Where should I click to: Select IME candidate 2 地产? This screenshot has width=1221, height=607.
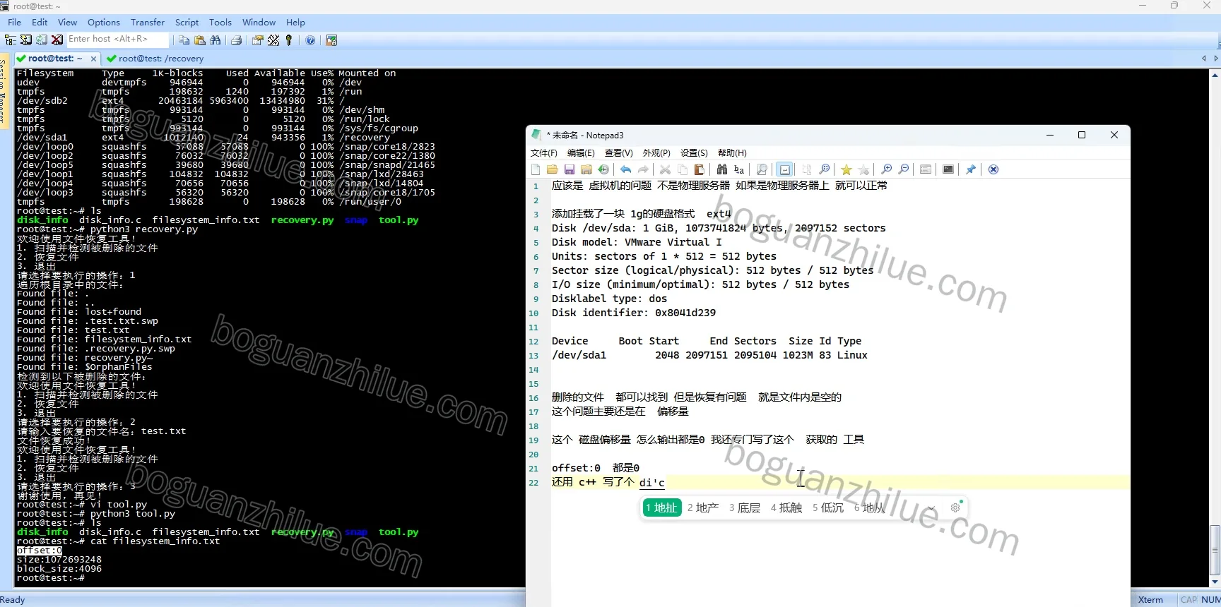pyautogui.click(x=703, y=507)
